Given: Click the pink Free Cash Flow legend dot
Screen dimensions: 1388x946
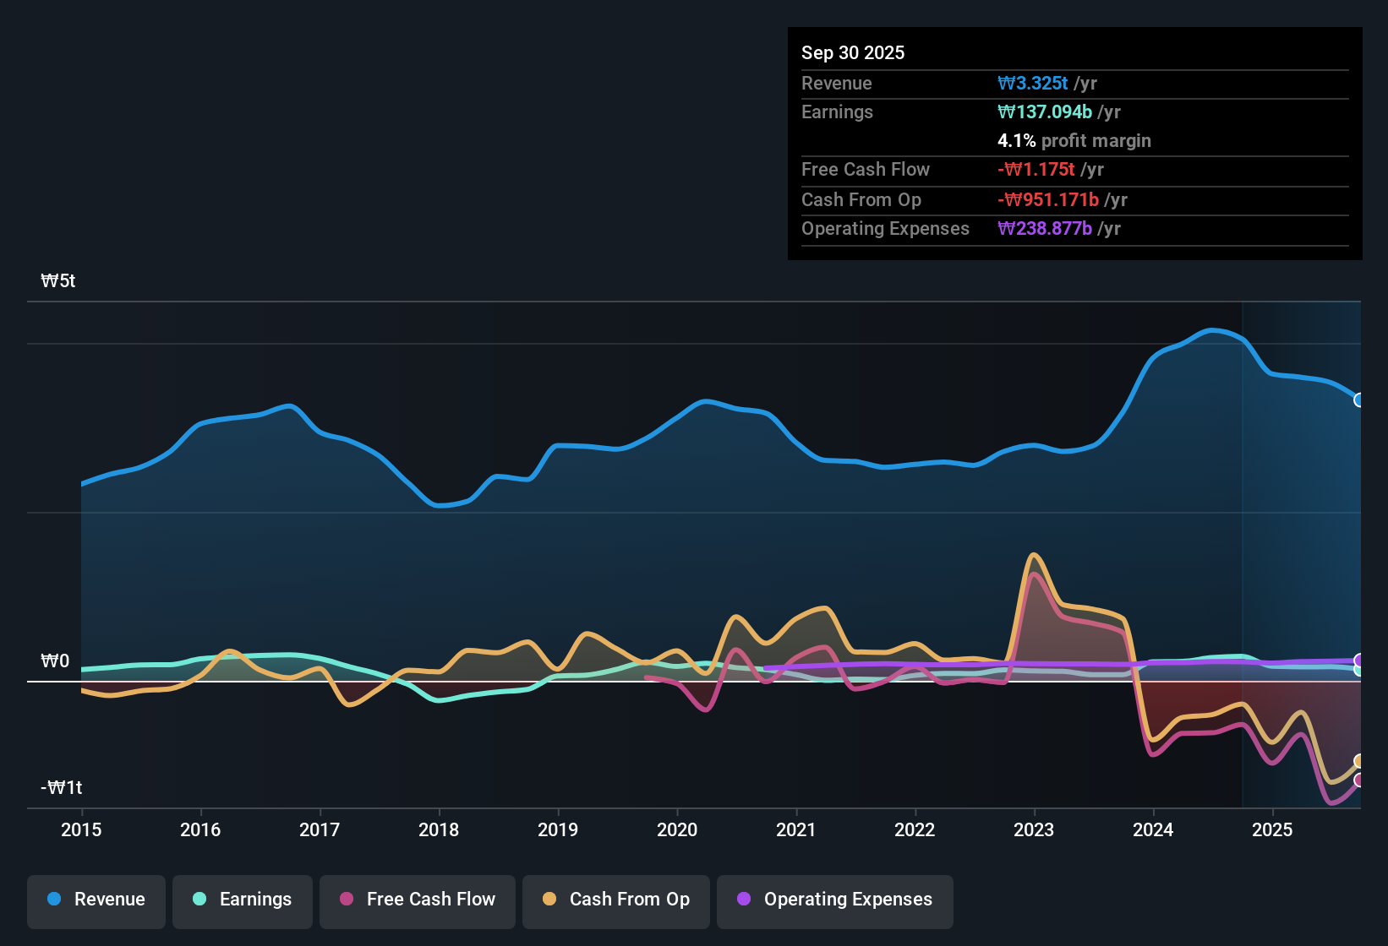Looking at the screenshot, I should pos(347,900).
